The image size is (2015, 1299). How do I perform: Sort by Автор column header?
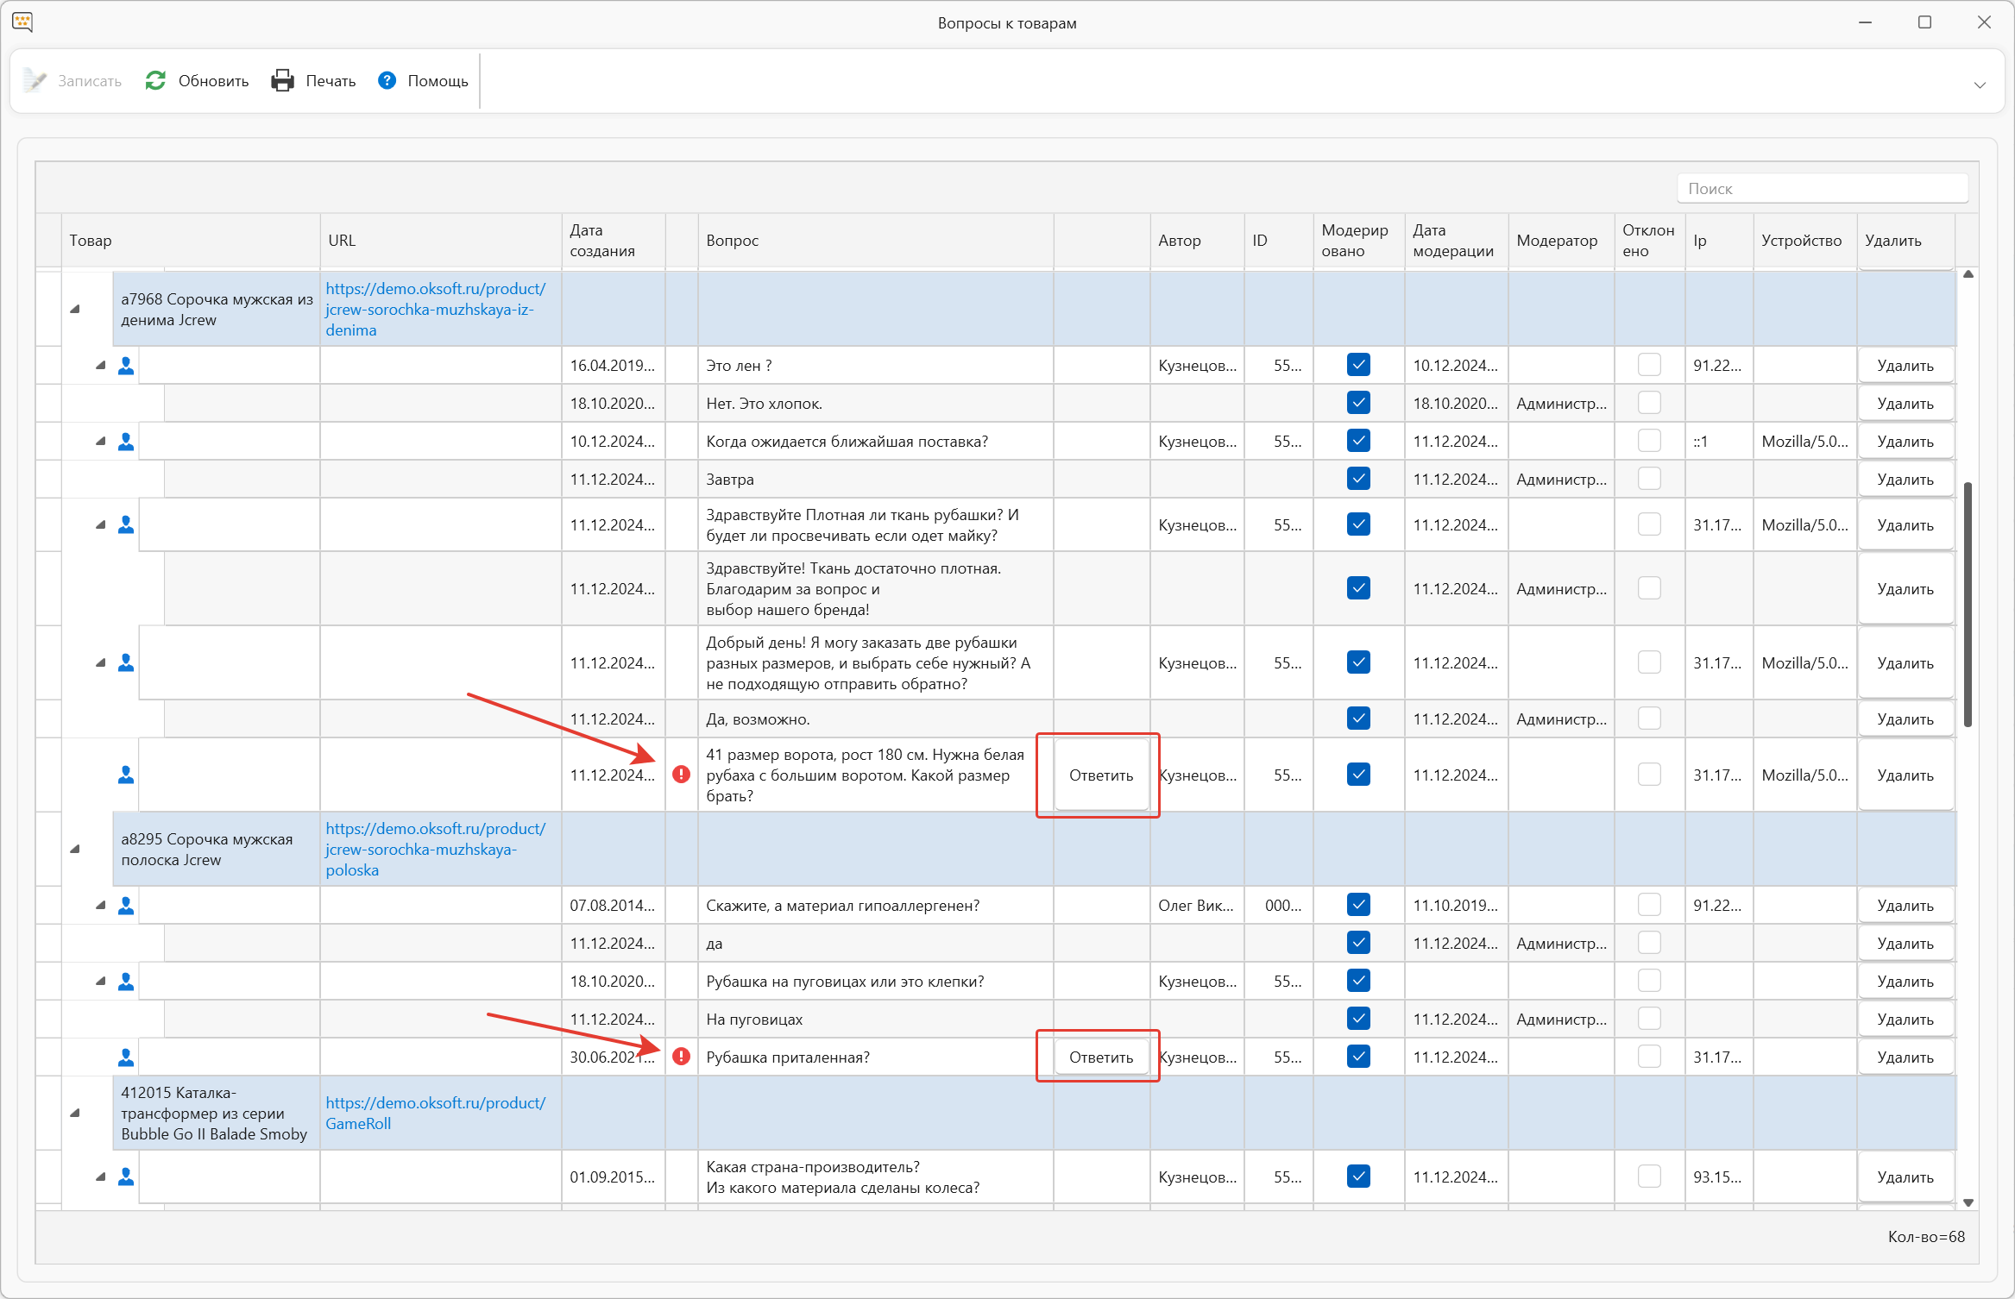tap(1197, 241)
